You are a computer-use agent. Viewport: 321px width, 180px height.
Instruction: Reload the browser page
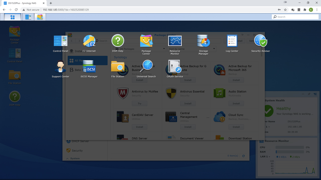(x=16, y=10)
